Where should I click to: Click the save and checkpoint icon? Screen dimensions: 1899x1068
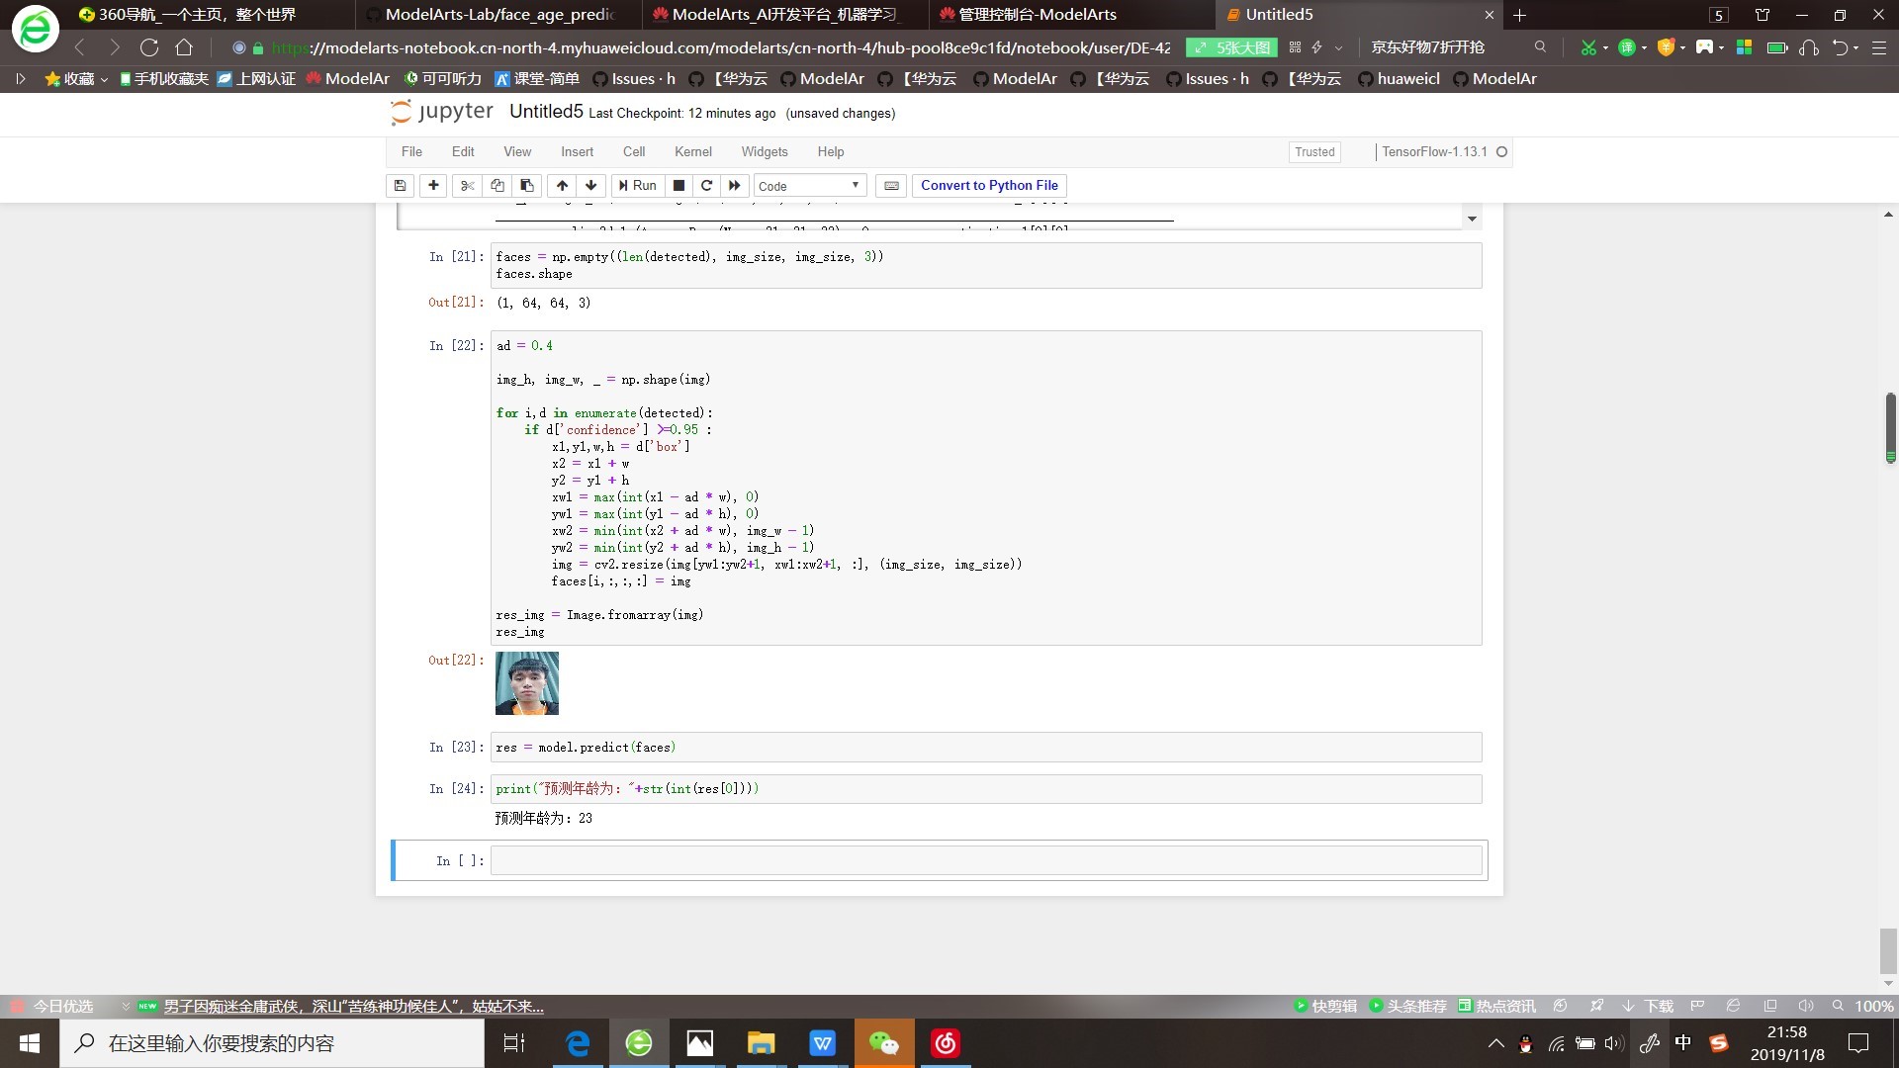tap(400, 185)
